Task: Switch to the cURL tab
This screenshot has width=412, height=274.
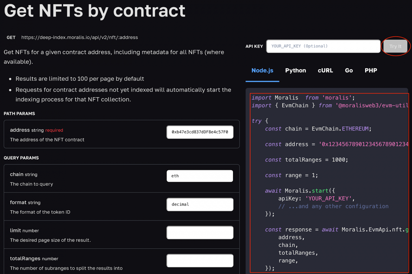Action: tap(325, 70)
